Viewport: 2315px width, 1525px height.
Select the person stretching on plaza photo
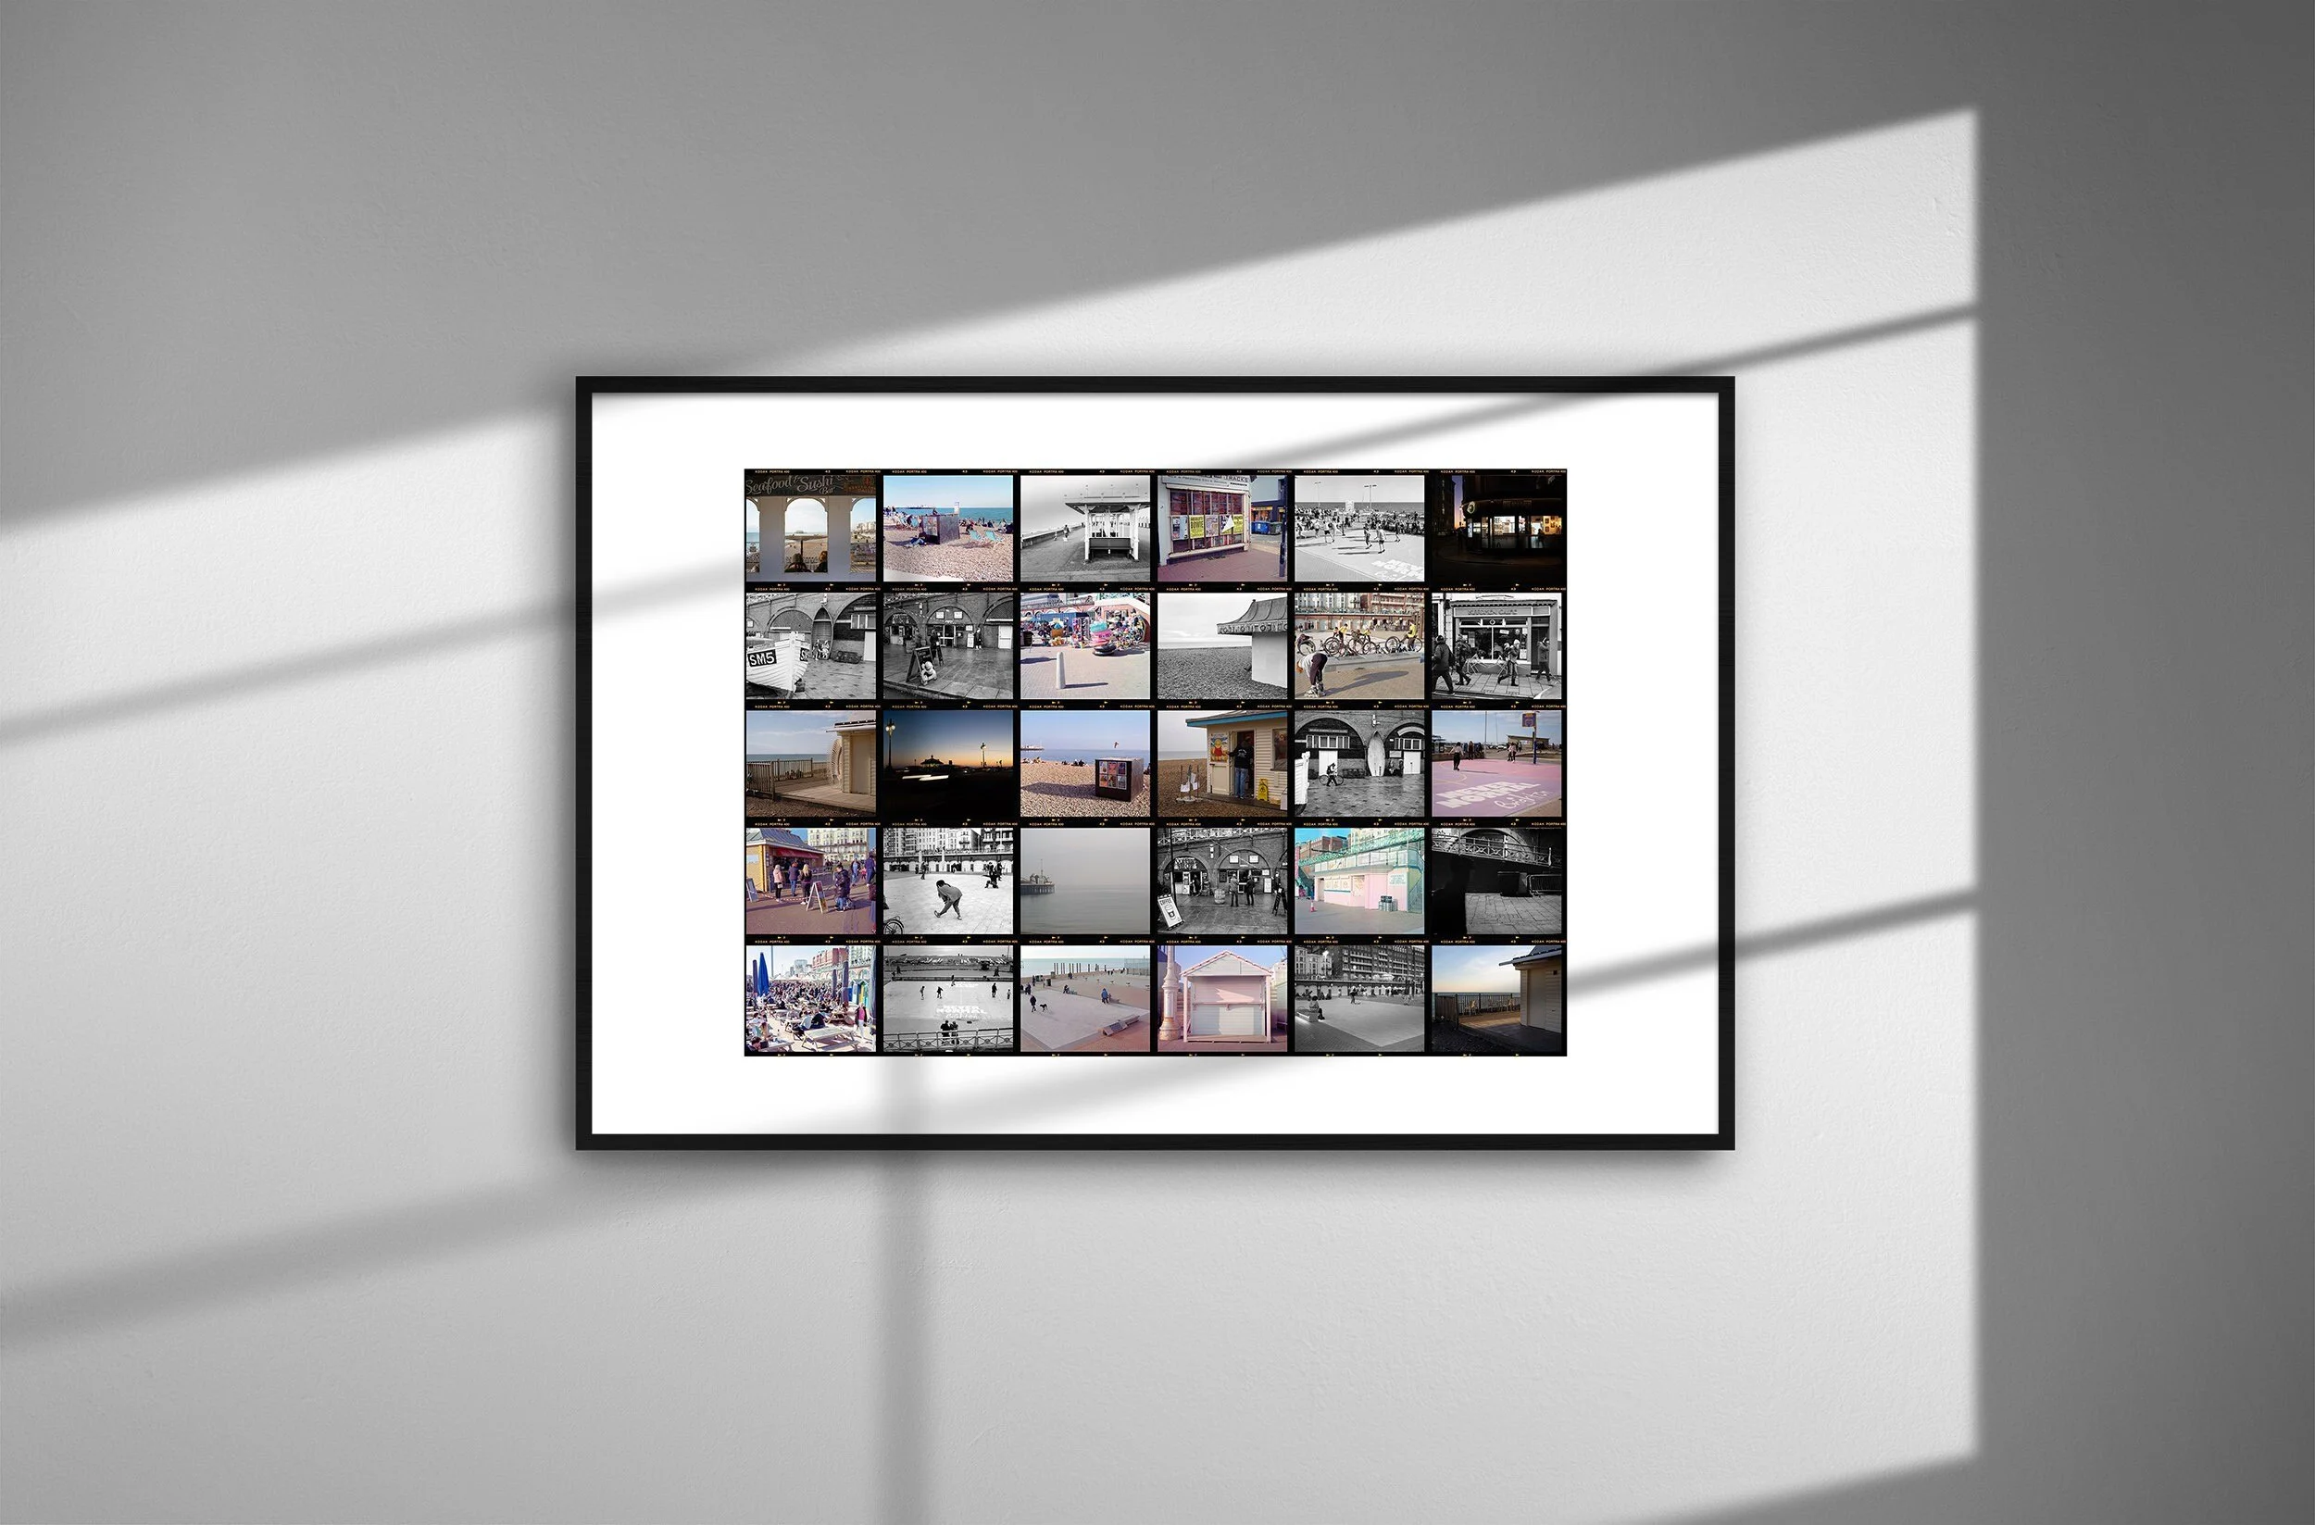[x=947, y=881]
